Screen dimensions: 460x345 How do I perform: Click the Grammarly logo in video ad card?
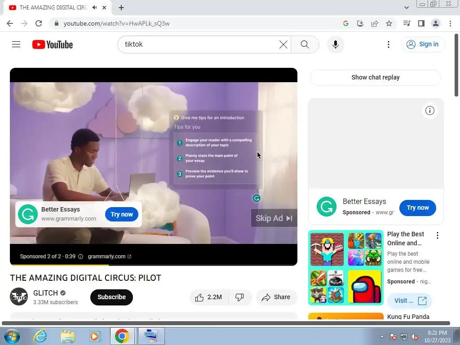[x=28, y=214]
